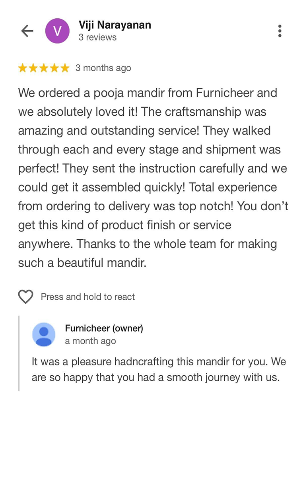Click the Furnicheer owner profile avatar

pyautogui.click(x=44, y=334)
